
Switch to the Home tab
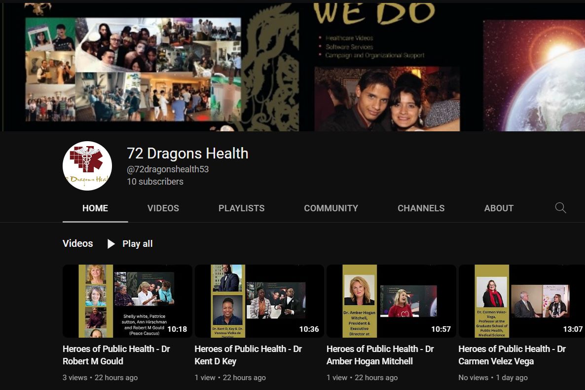tap(95, 208)
